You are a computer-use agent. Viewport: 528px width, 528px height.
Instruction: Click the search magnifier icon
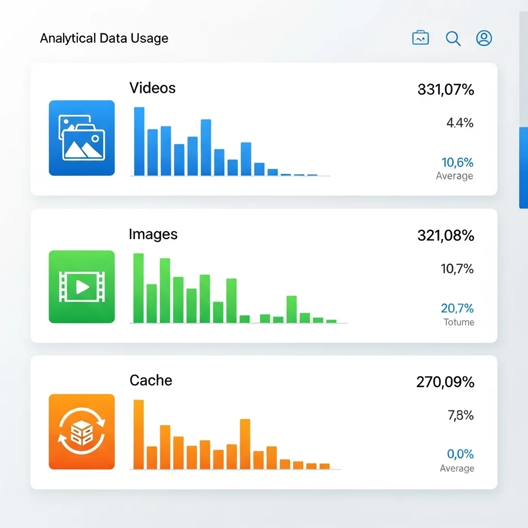click(453, 38)
